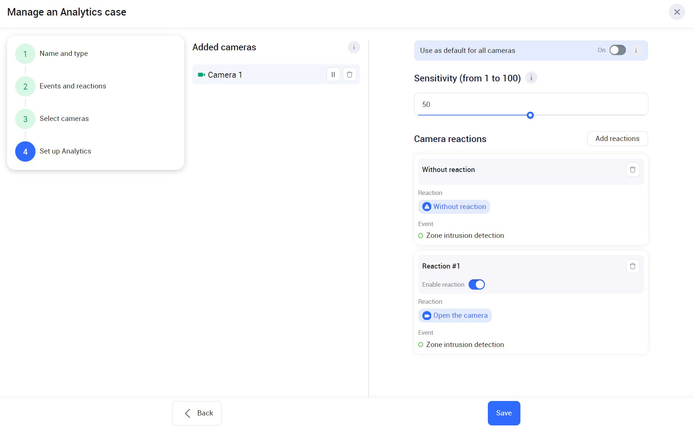Go Back to previous step
This screenshot has height=428, width=694.
point(197,413)
